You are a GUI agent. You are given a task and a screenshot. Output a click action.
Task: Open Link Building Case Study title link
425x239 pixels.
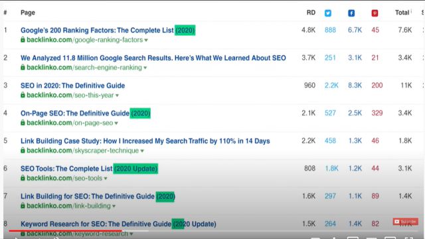(x=145, y=141)
